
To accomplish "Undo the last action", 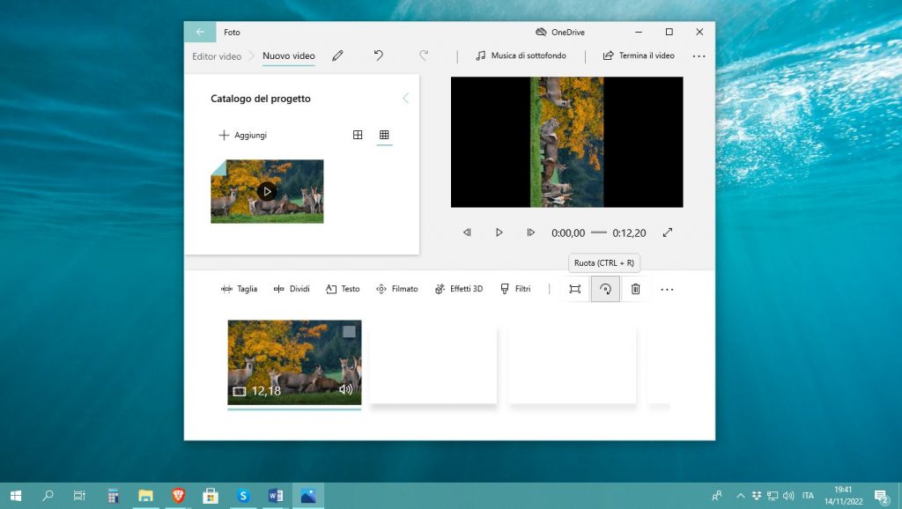I will [378, 55].
